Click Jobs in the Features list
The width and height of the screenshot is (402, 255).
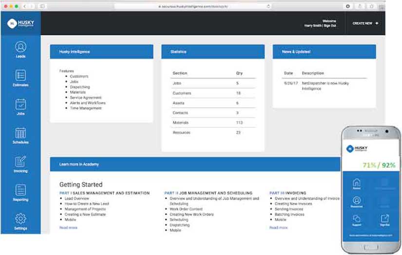(74, 82)
